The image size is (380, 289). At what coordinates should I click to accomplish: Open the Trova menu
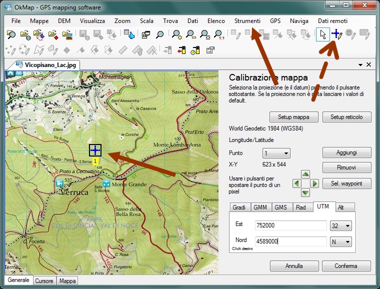click(x=170, y=21)
